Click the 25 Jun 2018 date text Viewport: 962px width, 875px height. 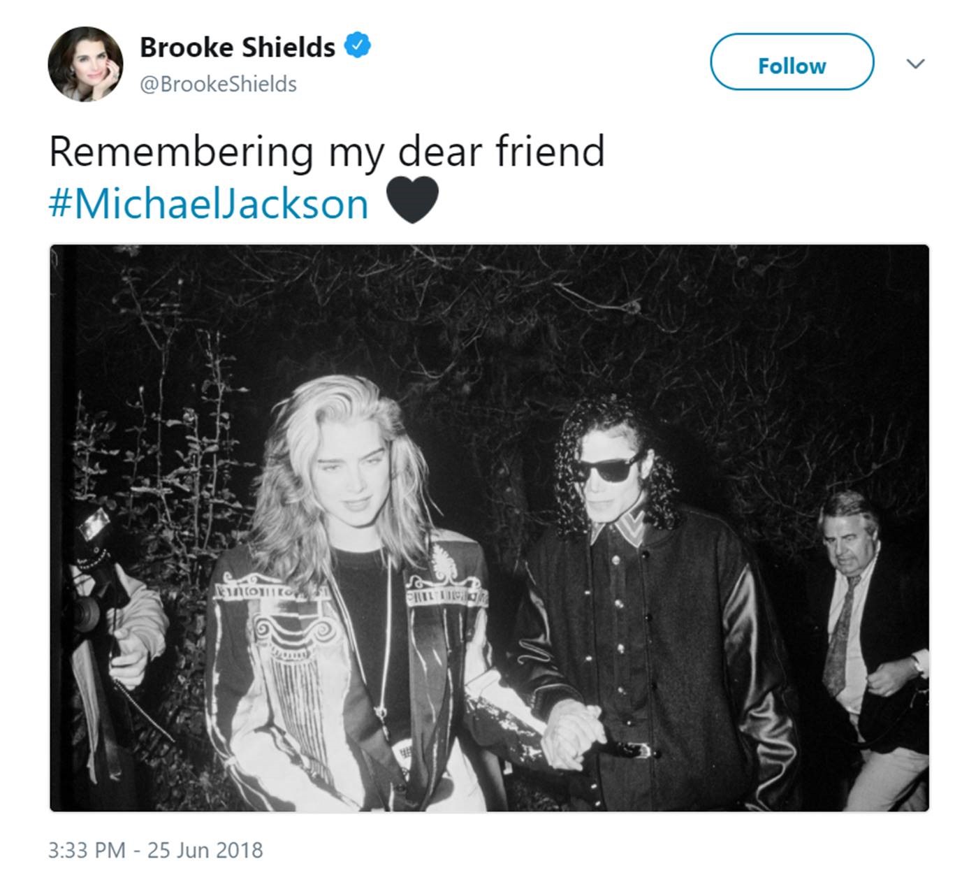coord(205,850)
